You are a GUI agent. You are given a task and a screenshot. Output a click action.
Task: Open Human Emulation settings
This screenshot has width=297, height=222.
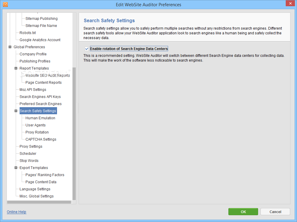[x=40, y=118]
